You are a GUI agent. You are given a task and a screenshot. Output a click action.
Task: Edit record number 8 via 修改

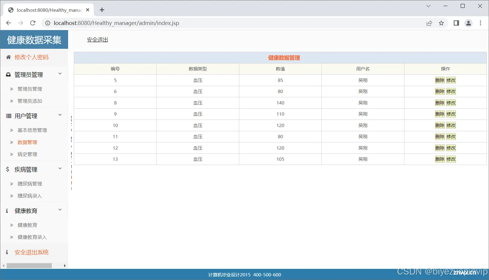451,103
